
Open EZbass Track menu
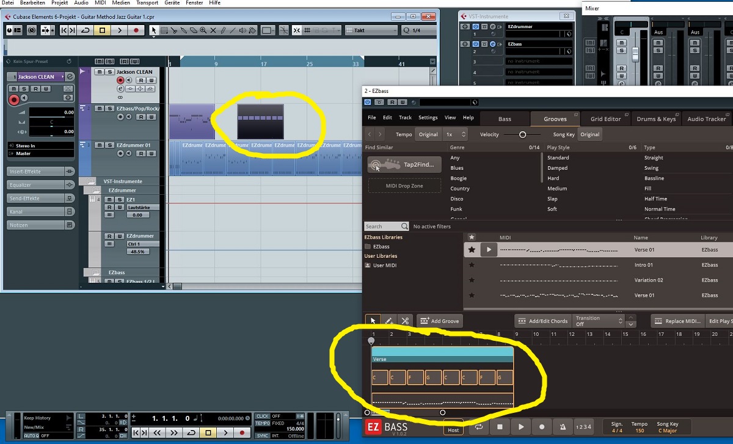tap(405, 117)
